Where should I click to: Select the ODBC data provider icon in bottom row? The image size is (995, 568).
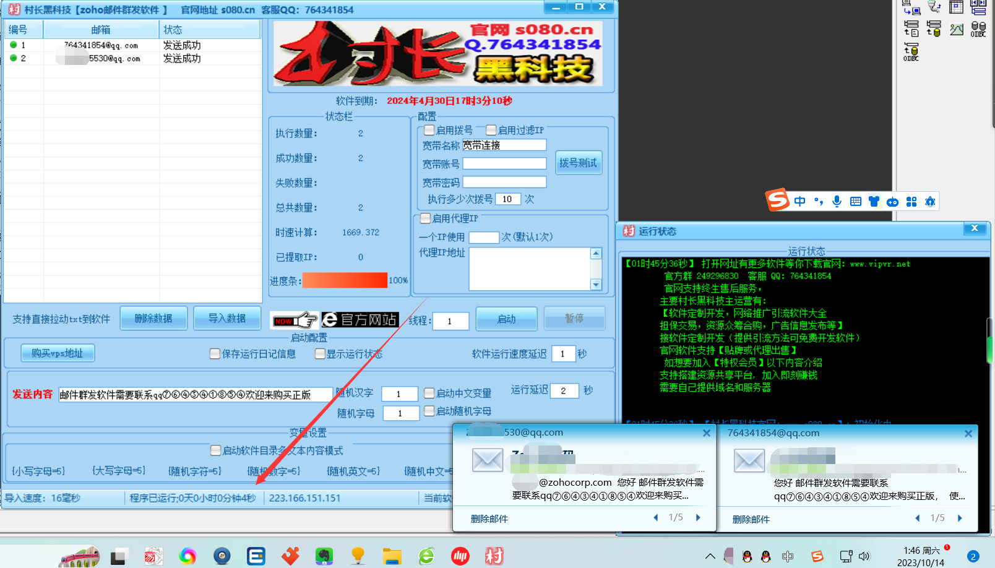[911, 52]
